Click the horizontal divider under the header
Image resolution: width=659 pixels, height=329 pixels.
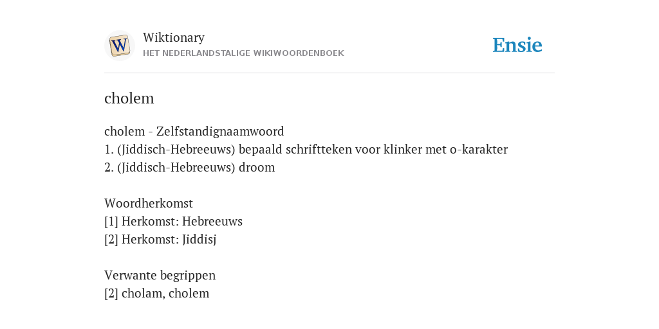point(329,73)
